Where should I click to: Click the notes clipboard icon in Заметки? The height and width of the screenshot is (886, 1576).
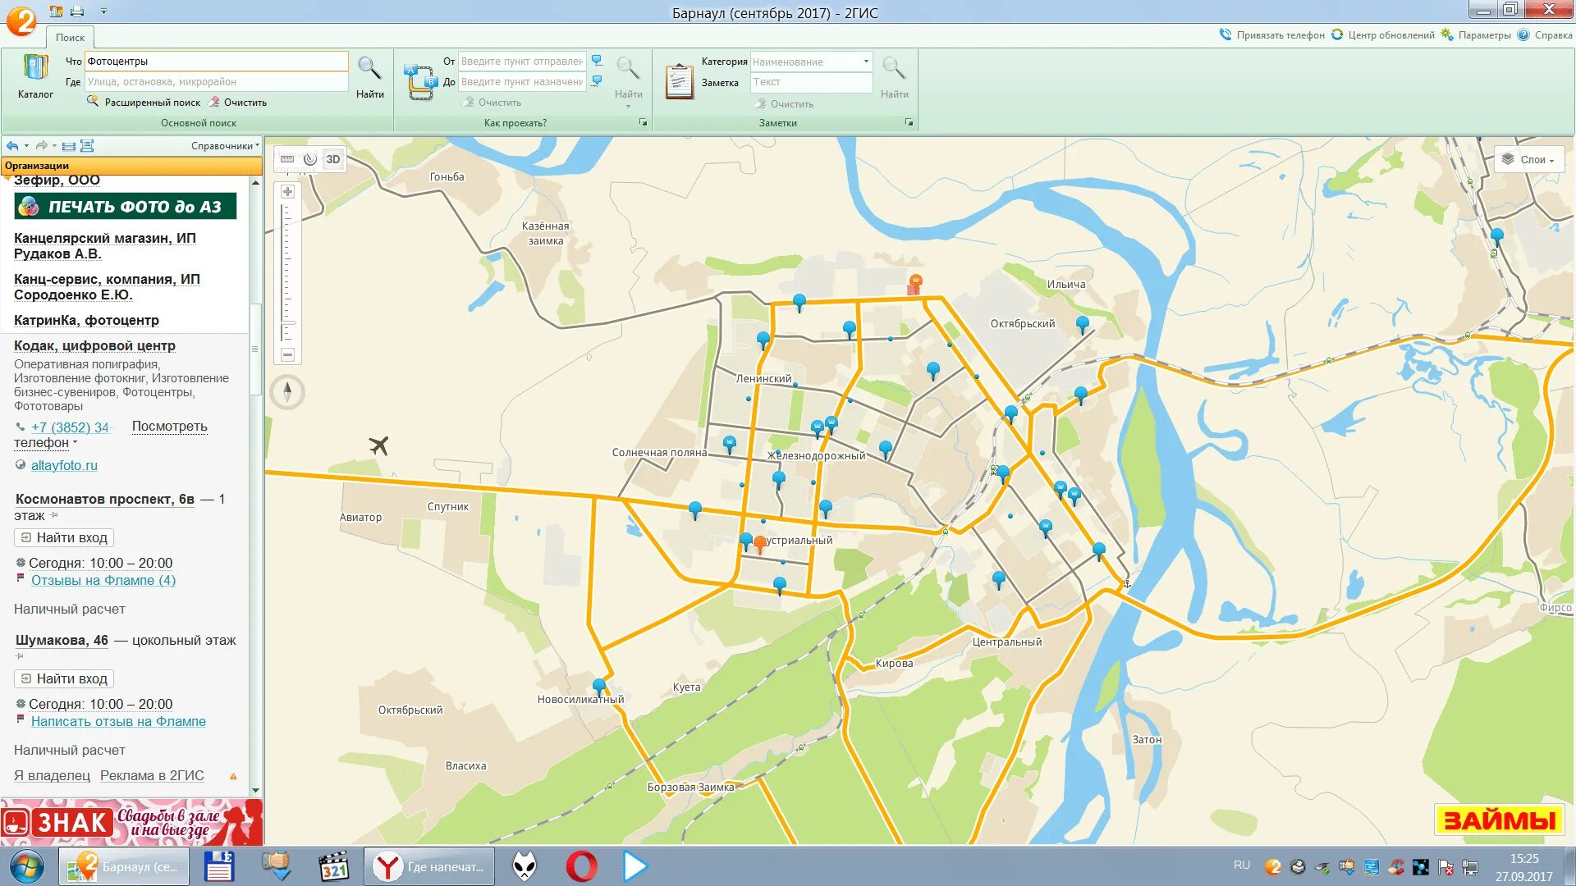pos(679,81)
